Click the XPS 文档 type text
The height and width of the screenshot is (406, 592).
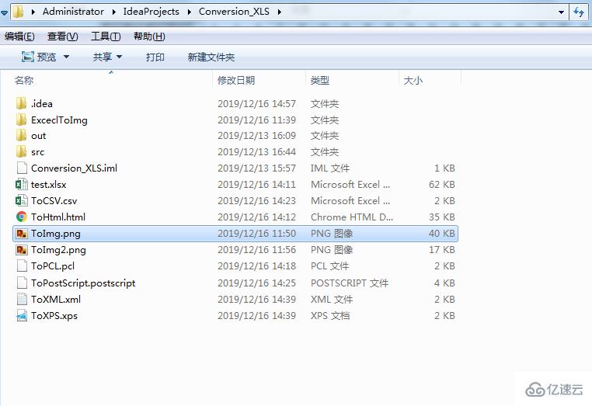(330, 316)
